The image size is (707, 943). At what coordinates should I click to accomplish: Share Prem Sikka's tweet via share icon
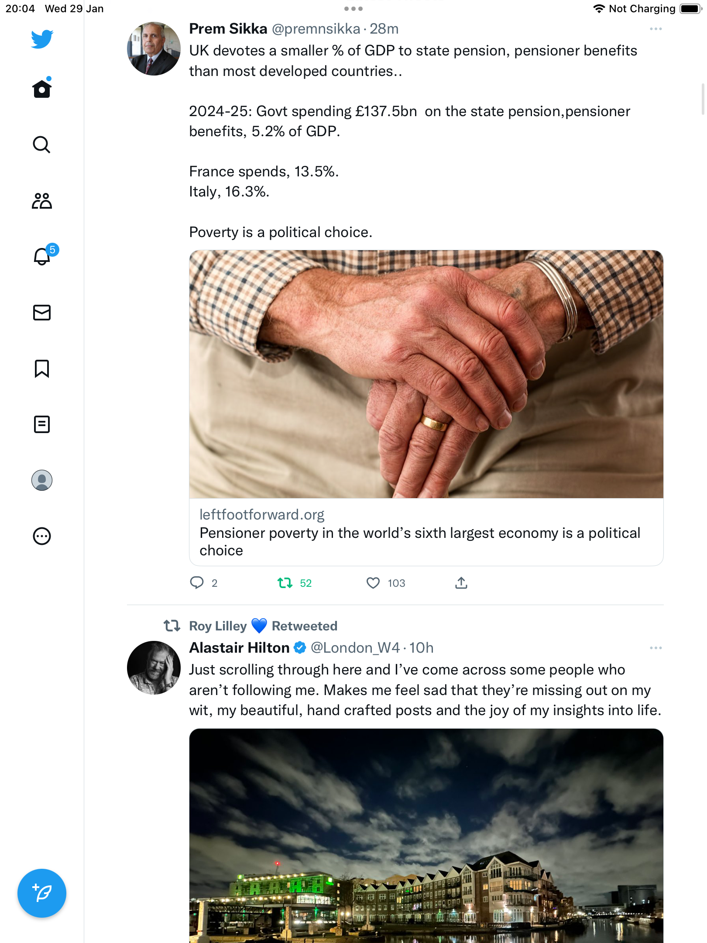tap(461, 583)
